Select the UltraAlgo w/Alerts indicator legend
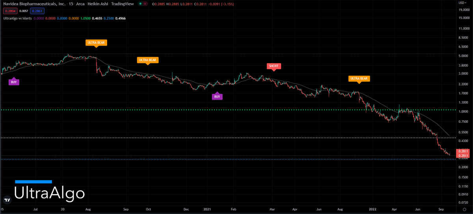 17,18
